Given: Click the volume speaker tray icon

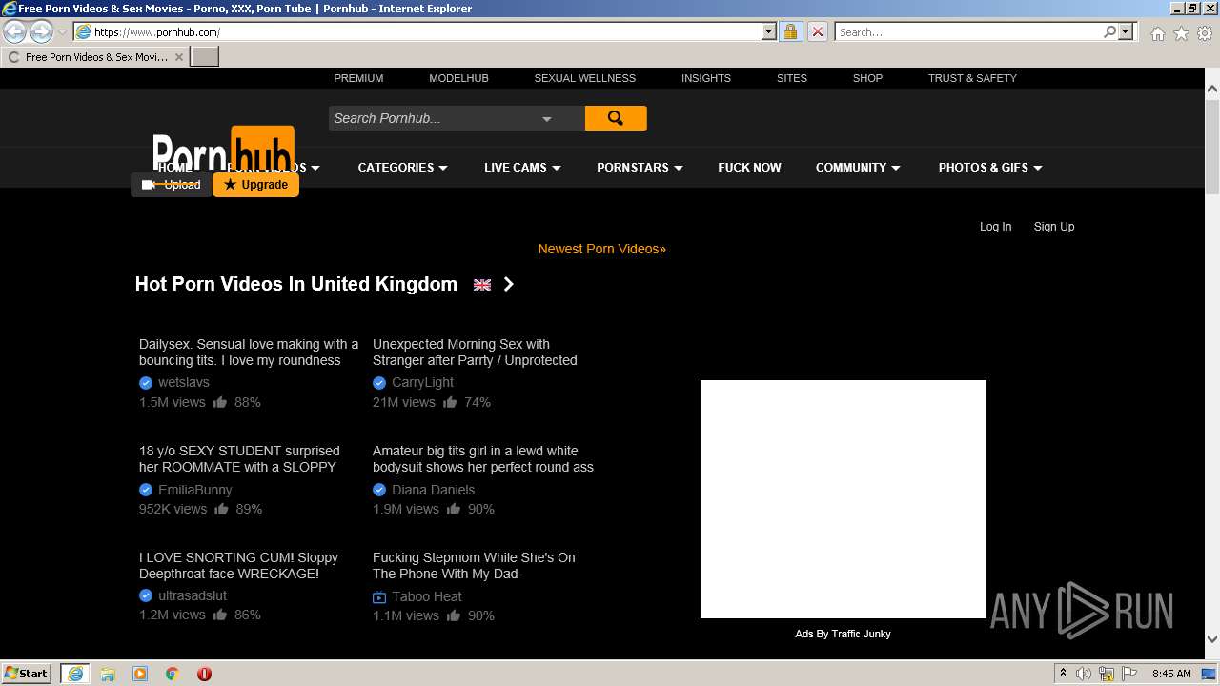Looking at the screenshot, I should 1084,674.
